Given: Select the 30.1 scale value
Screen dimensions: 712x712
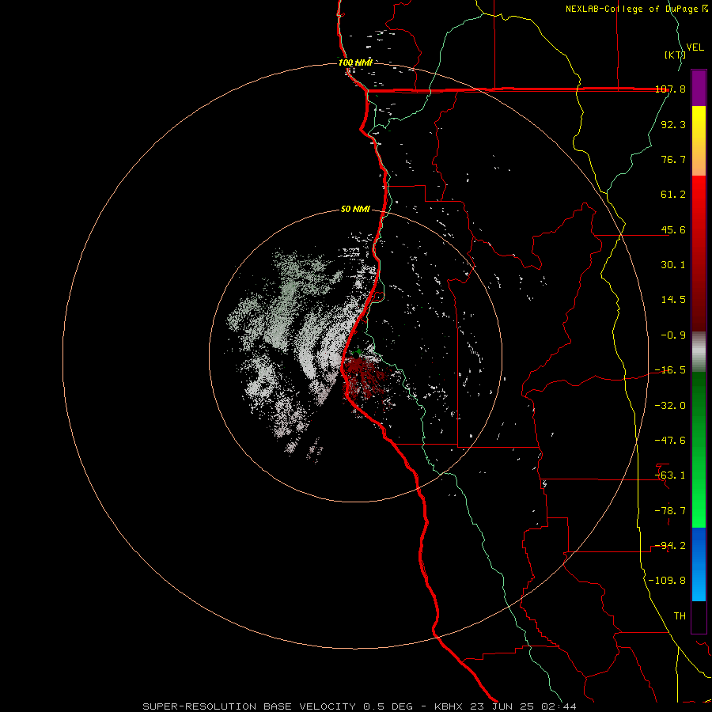Looking at the screenshot, I should click(673, 265).
